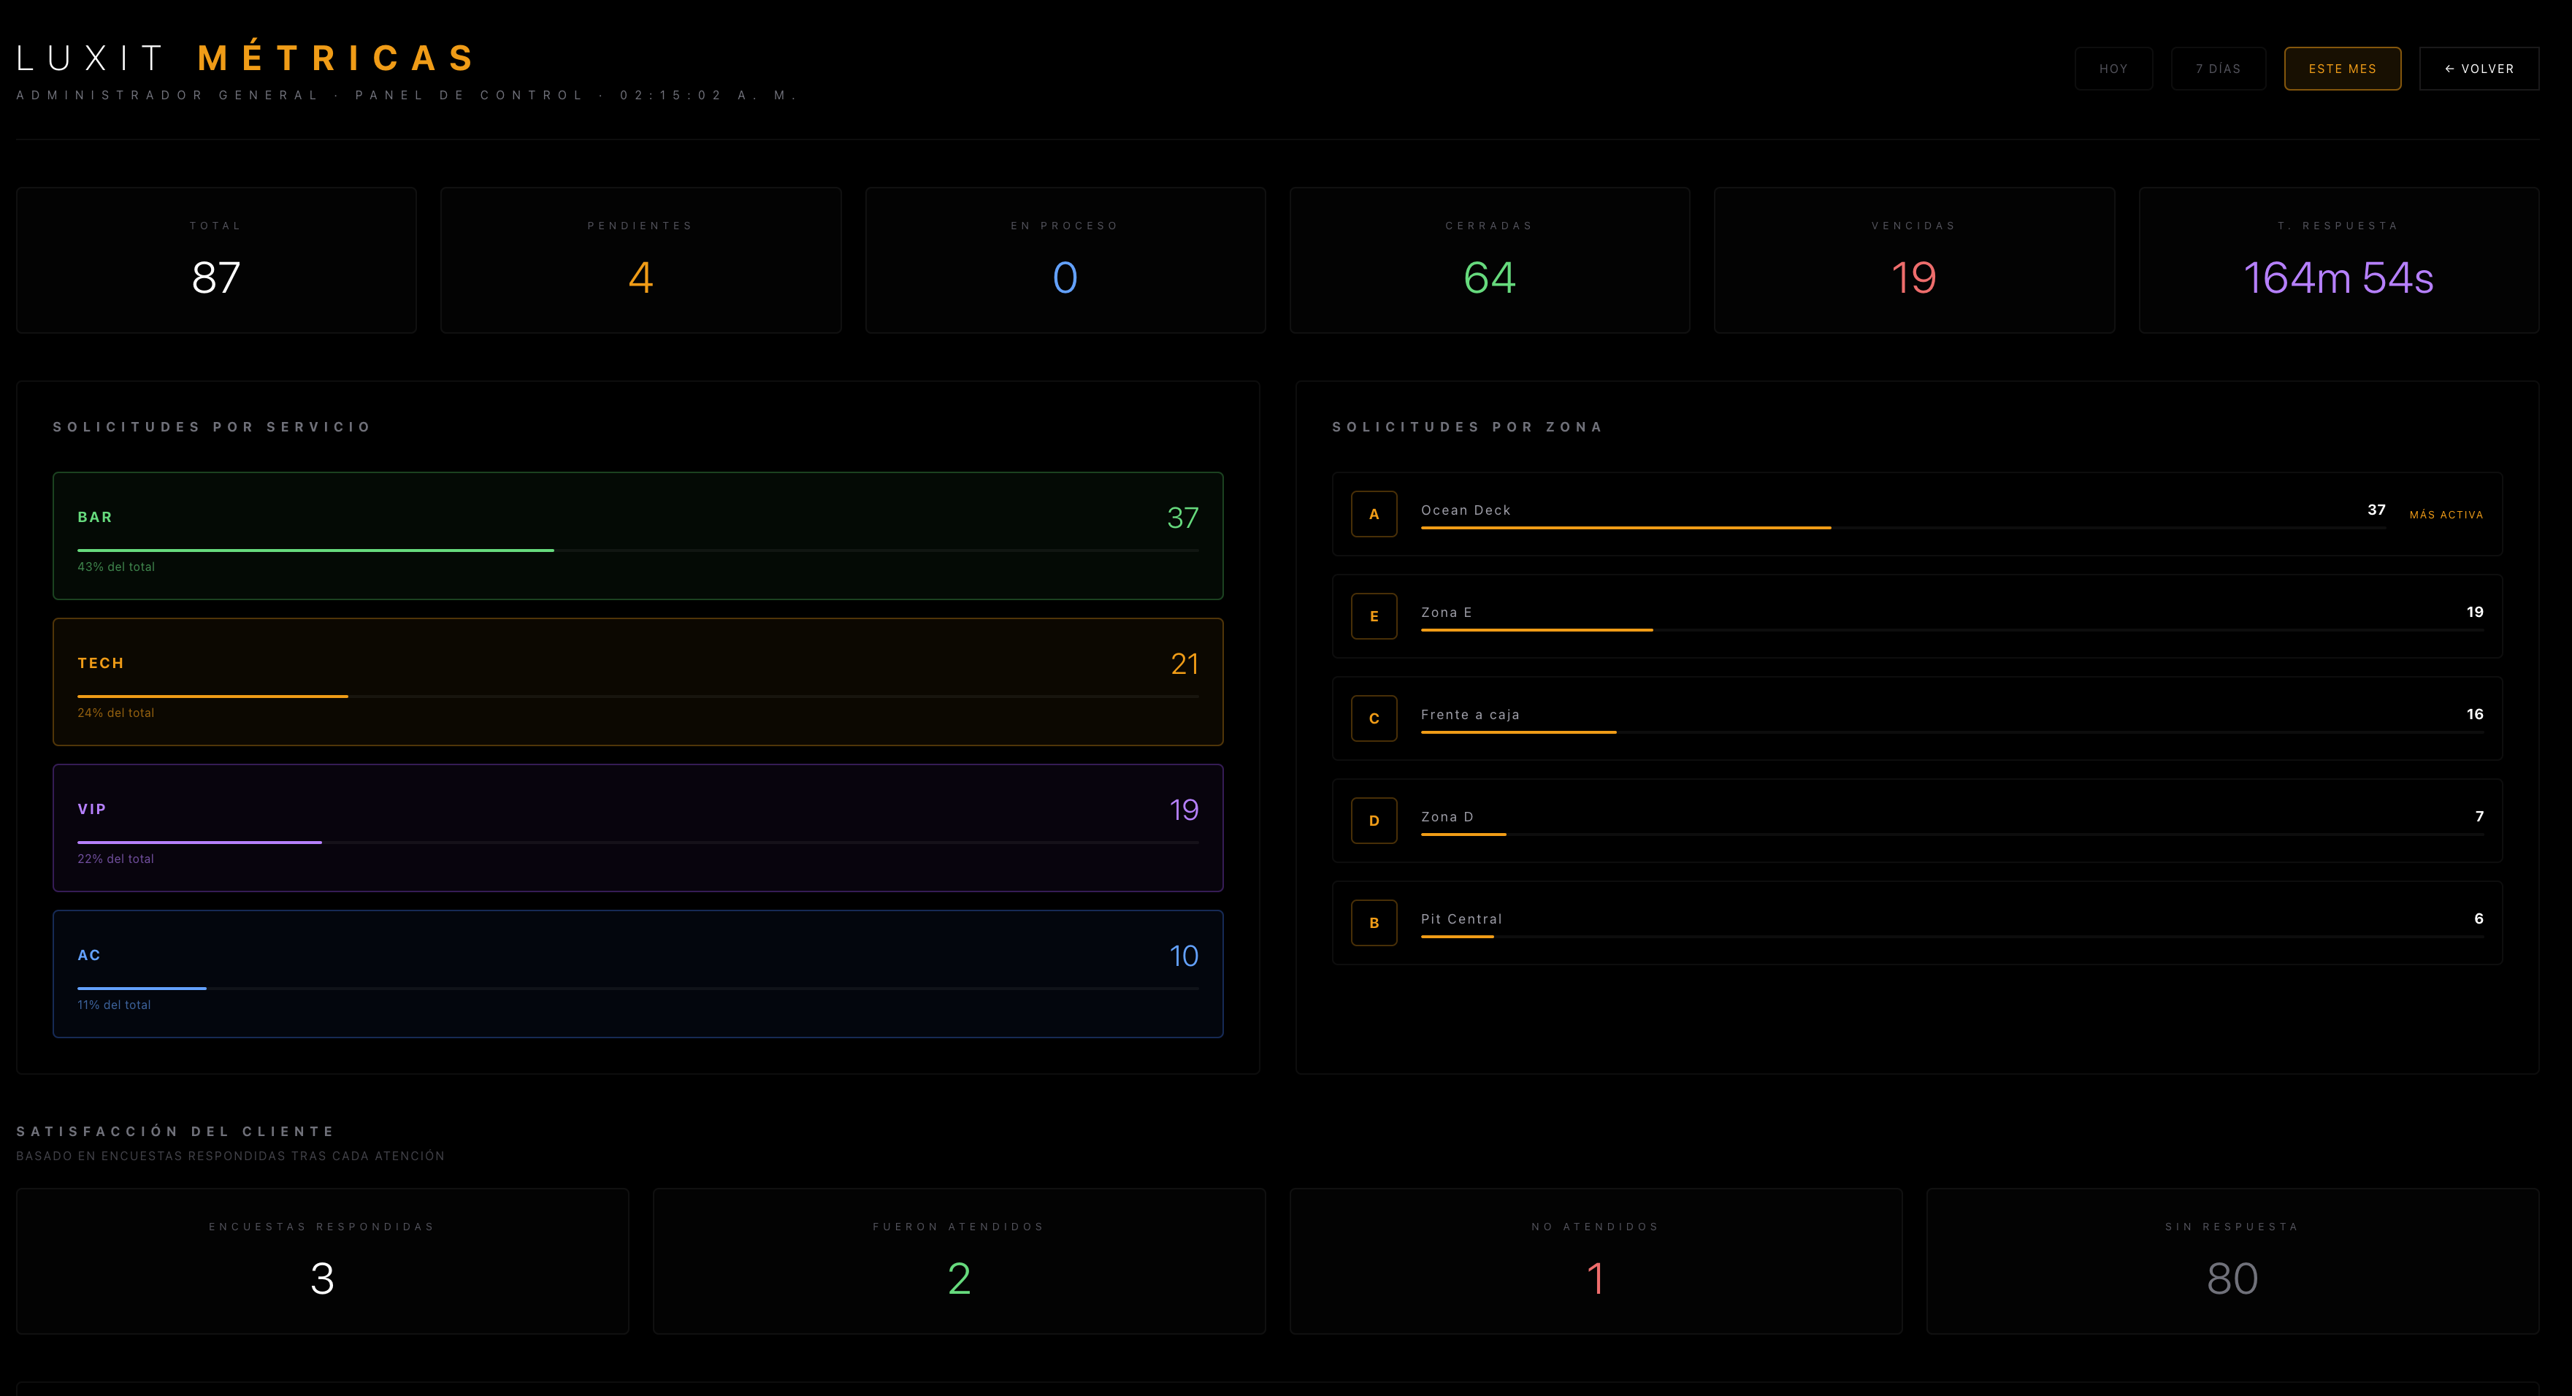The width and height of the screenshot is (2572, 1396).
Task: Click the LUXIT MÉTRICAS title
Action: [x=247, y=58]
